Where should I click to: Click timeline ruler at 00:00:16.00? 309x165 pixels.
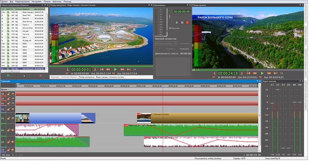93,86
